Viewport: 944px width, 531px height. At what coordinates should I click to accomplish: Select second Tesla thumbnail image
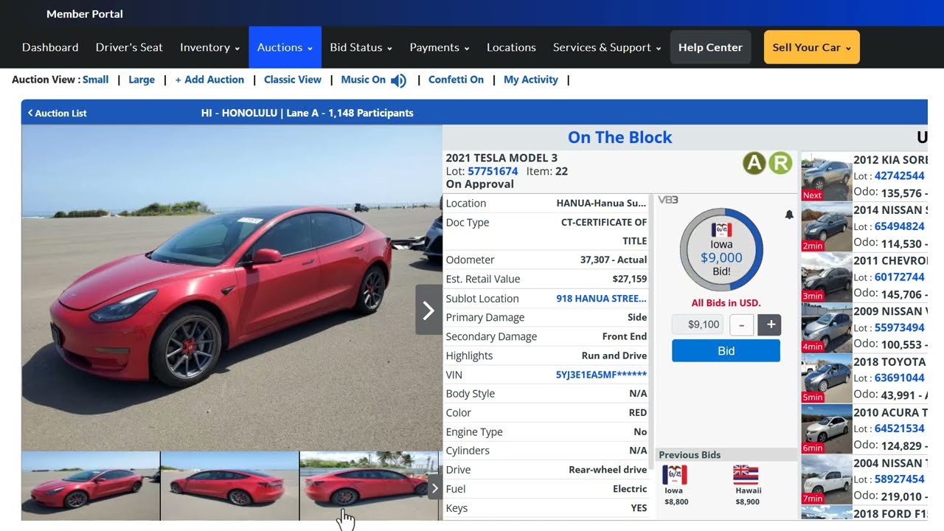[x=229, y=486]
